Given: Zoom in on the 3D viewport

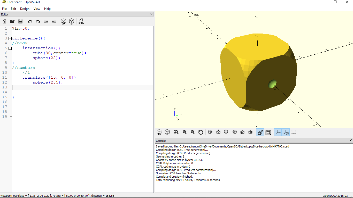Looking at the screenshot, I should (185, 132).
